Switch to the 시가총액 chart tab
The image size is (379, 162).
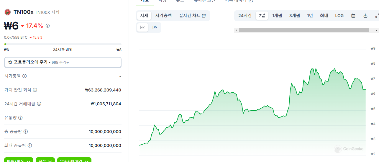(x=163, y=16)
